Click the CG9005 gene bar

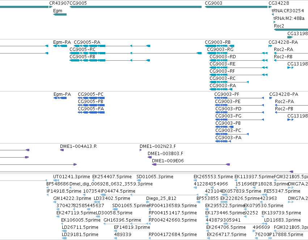135,7
